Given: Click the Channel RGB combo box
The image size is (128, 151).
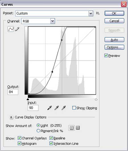Looking at the screenshot, I should point(38,21).
